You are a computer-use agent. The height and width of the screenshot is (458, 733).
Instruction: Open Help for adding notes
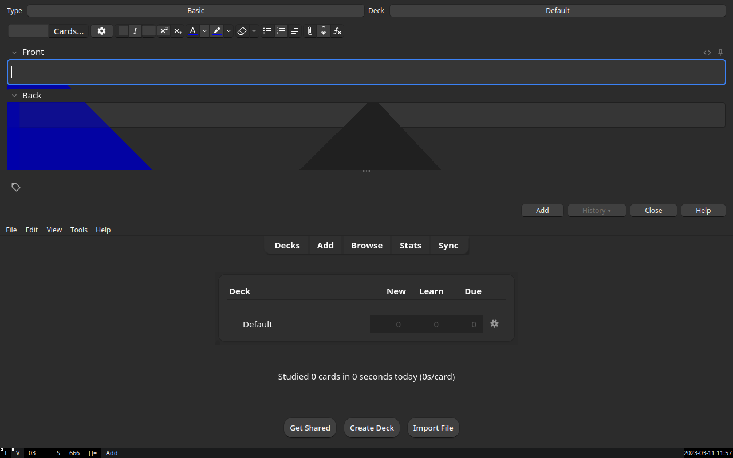(703, 210)
